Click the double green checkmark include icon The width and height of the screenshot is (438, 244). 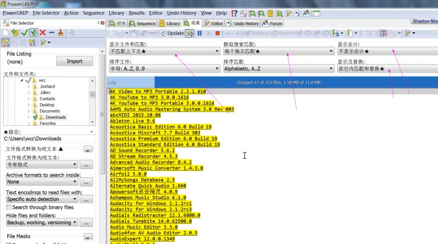[x=33, y=33]
